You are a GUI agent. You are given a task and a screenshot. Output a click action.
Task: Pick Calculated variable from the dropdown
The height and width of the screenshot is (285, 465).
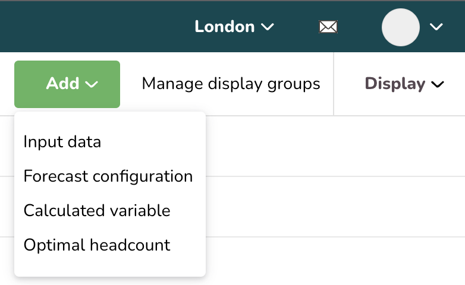(97, 211)
